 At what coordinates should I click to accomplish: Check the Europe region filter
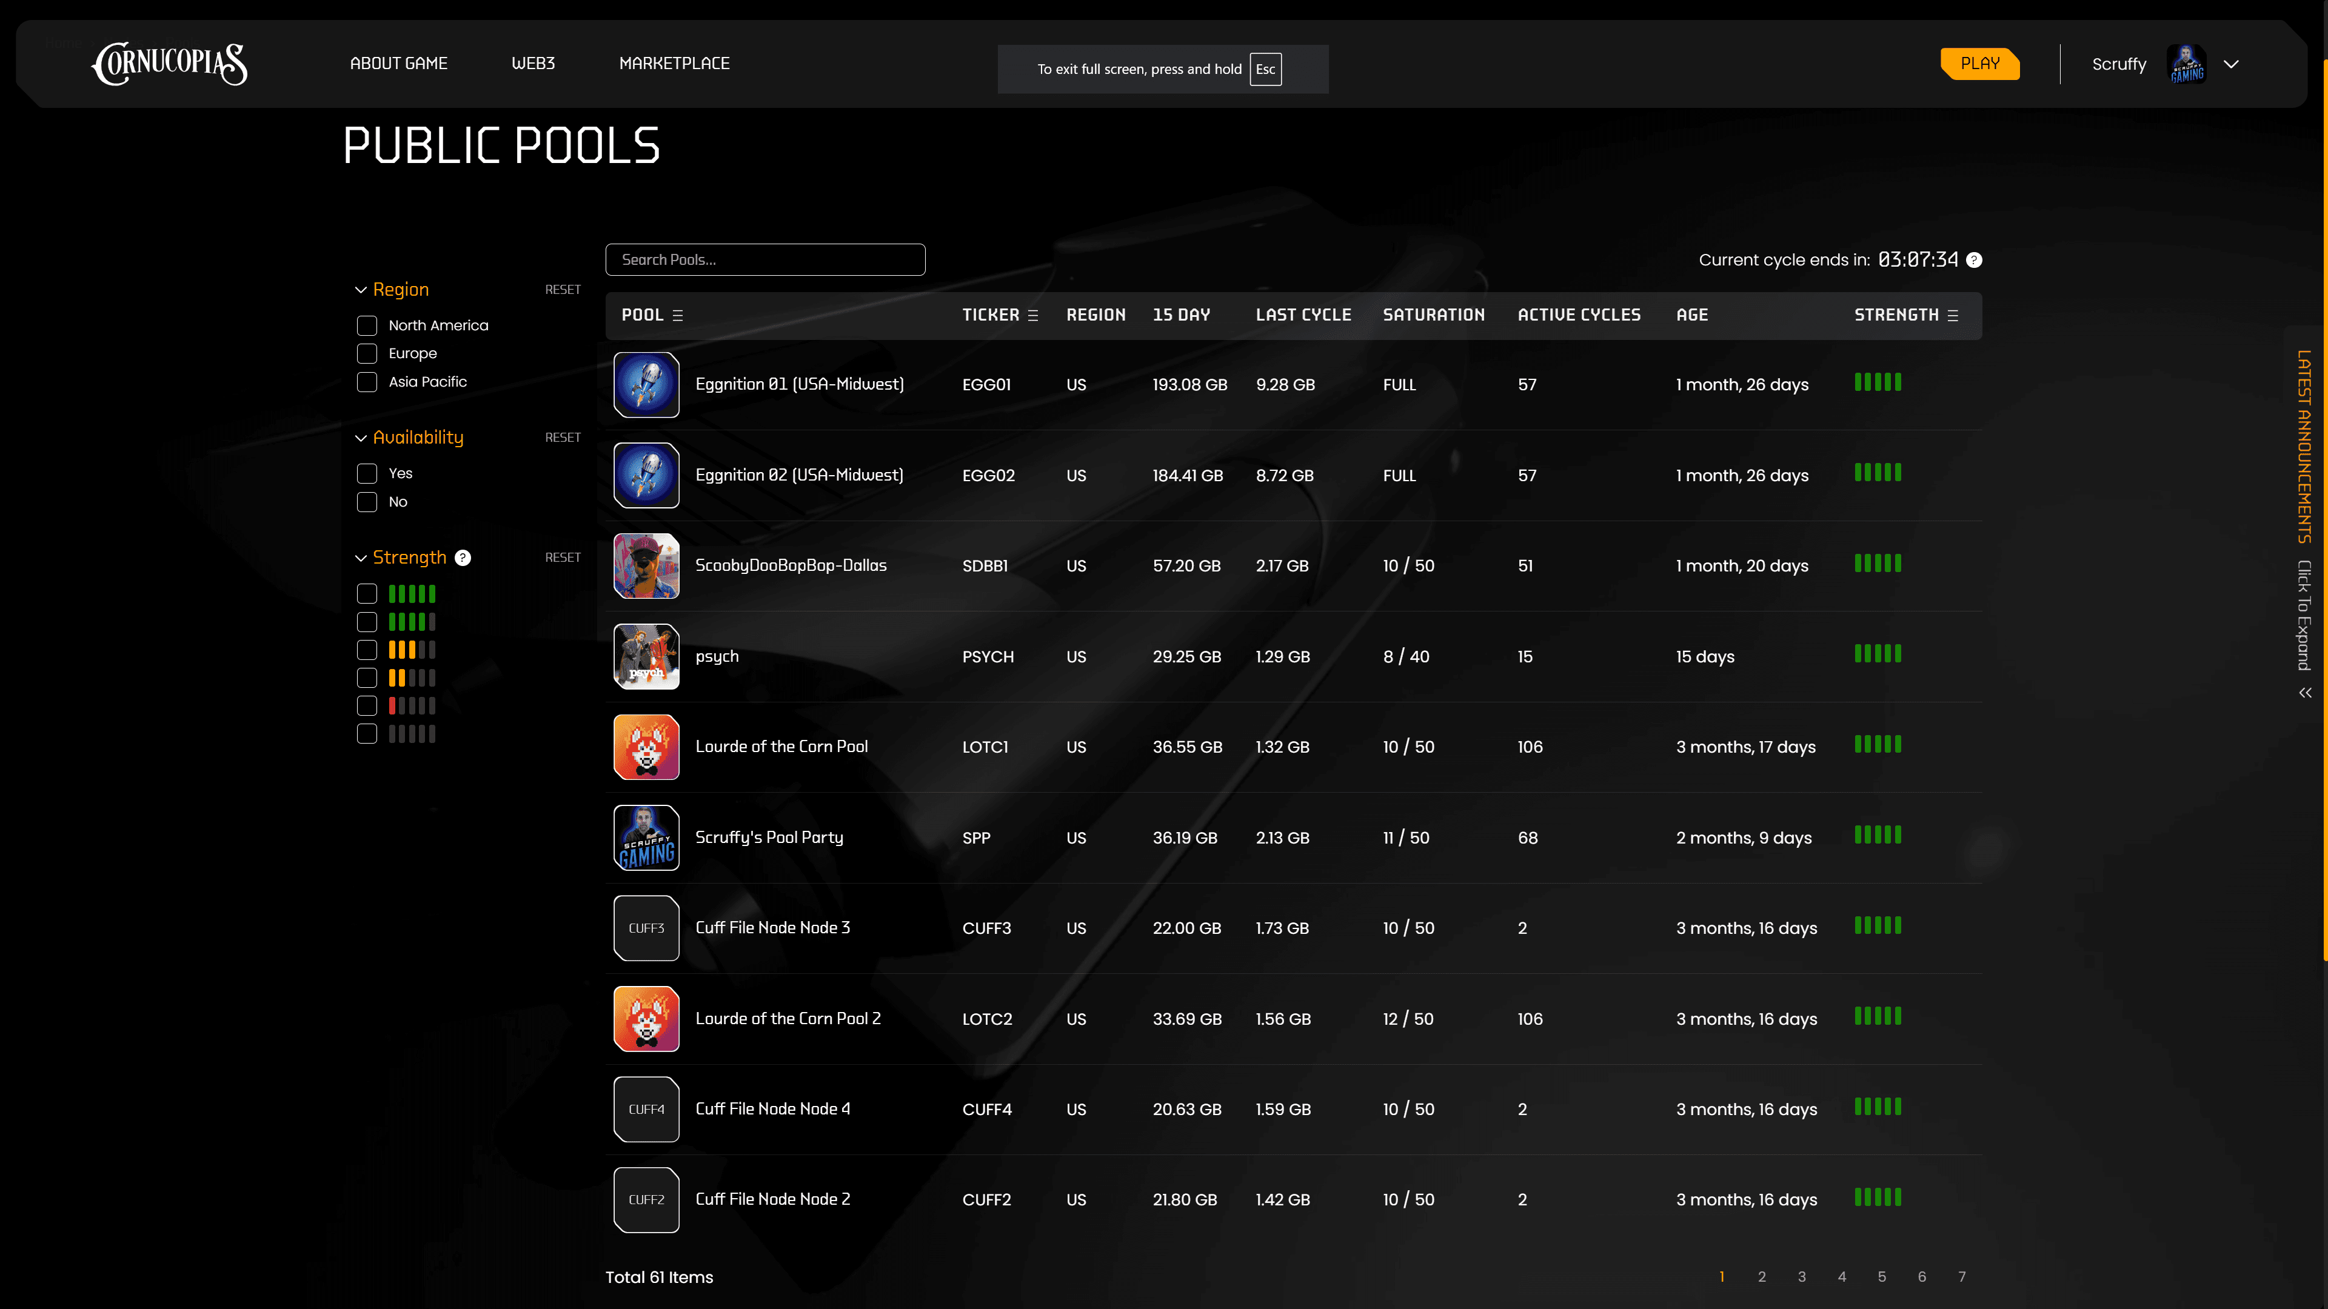pyautogui.click(x=367, y=353)
